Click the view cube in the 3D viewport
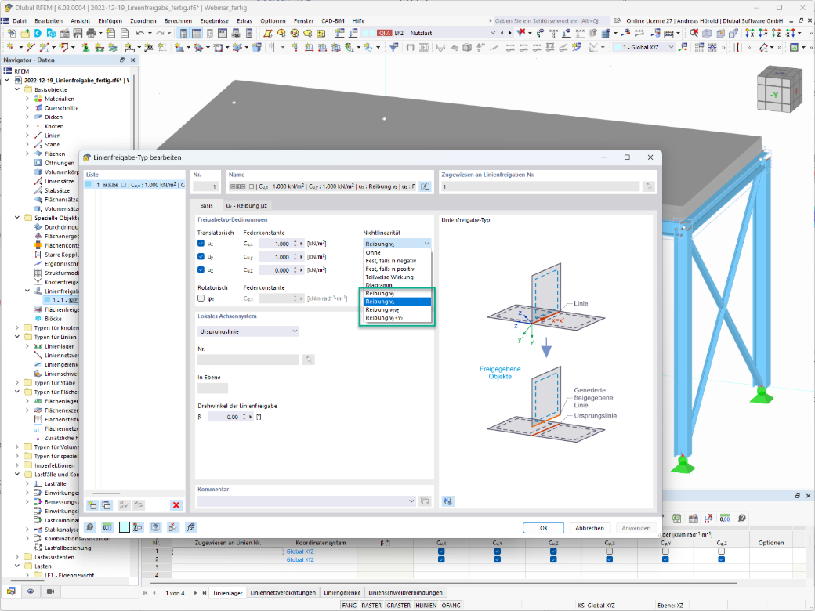Screen dimensions: 815x611 click(779, 89)
